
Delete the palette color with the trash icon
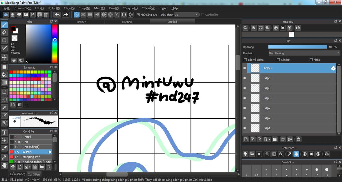(20, 105)
